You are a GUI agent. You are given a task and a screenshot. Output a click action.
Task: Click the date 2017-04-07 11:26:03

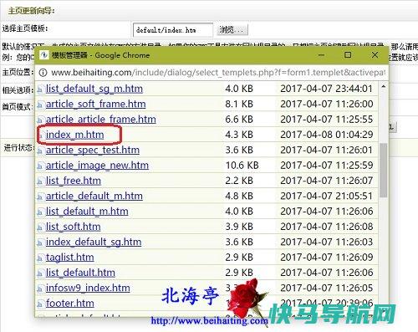[x=327, y=243]
